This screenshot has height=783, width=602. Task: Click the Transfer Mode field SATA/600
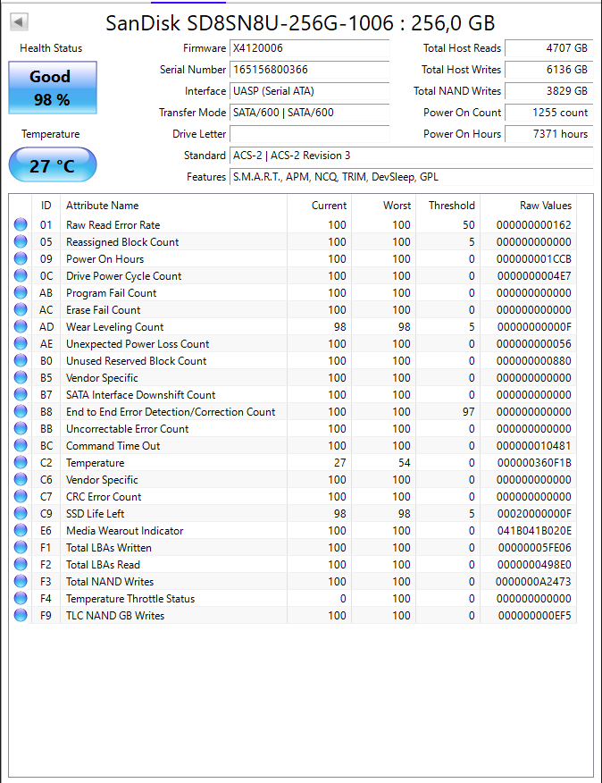pos(310,113)
